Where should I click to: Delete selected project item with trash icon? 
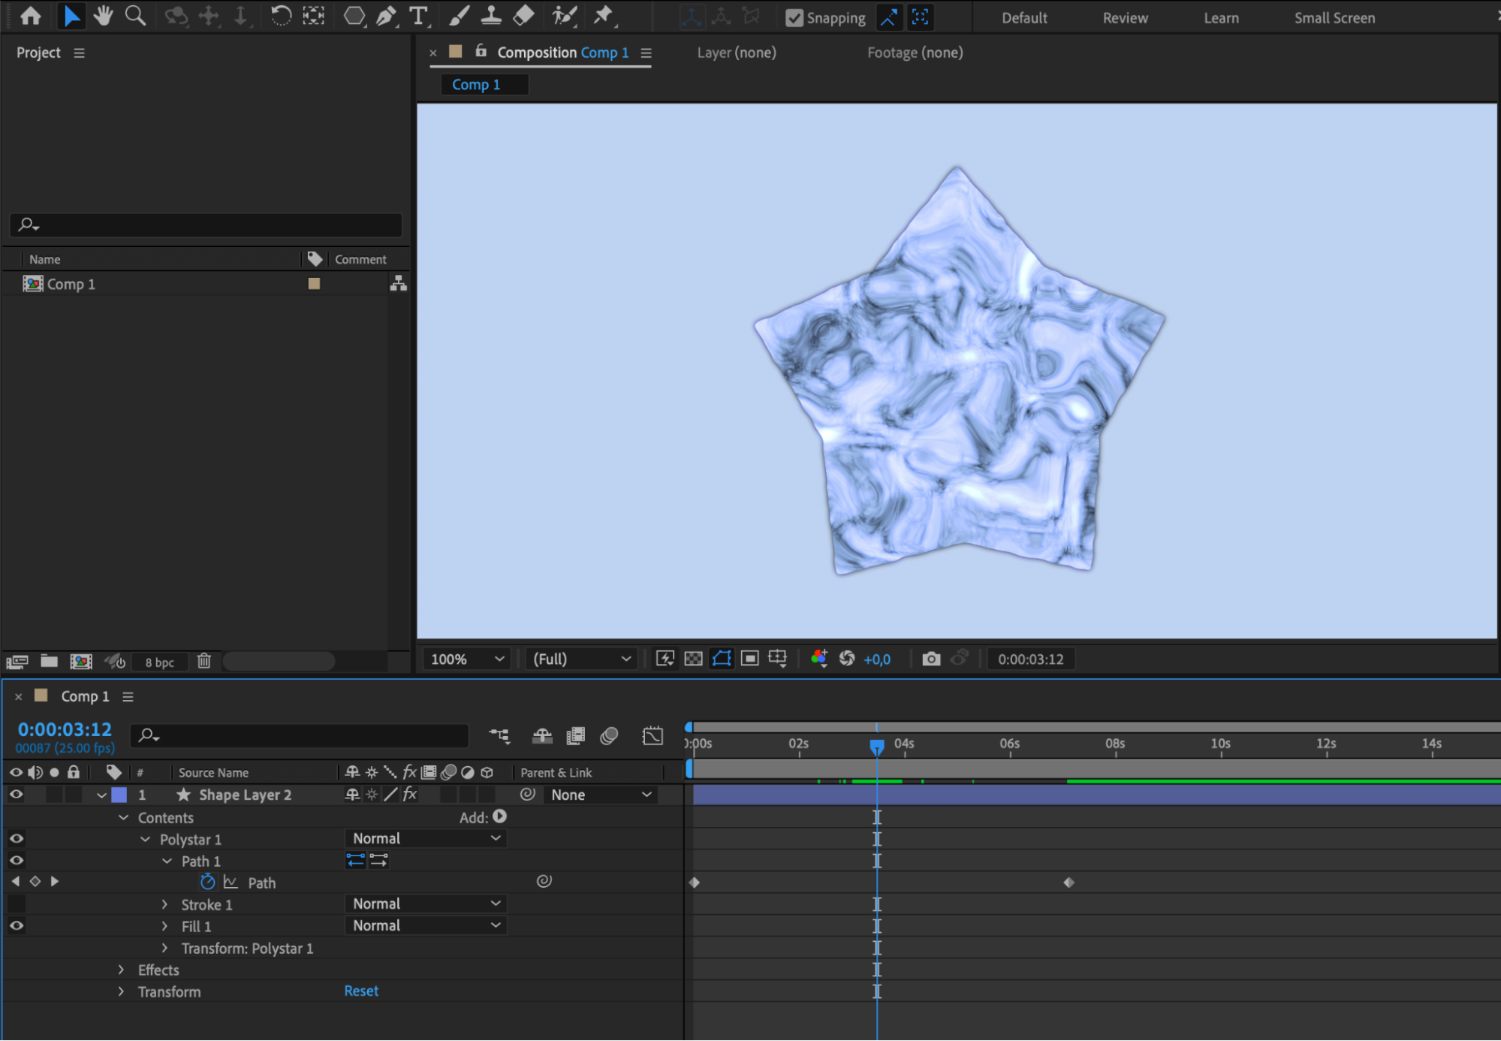203,661
